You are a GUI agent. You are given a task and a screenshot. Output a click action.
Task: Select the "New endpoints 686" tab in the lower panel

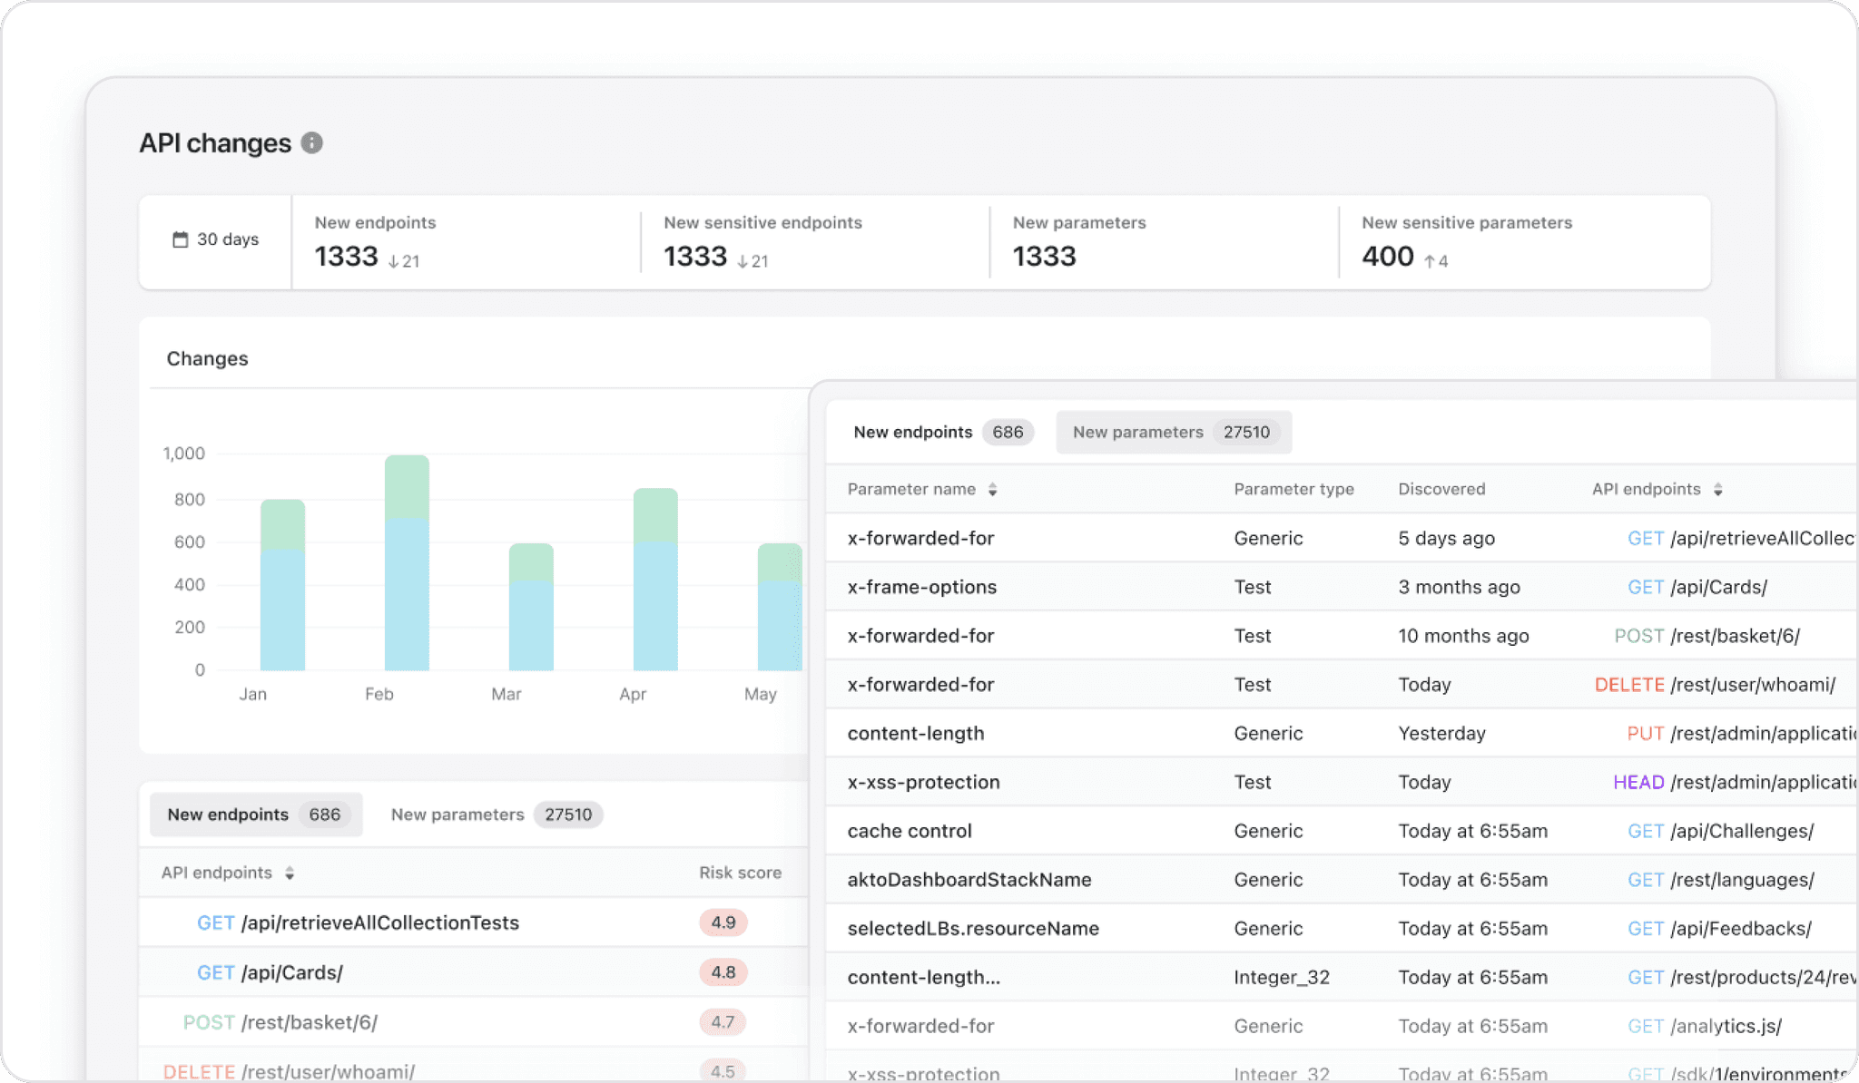pyautogui.click(x=255, y=814)
